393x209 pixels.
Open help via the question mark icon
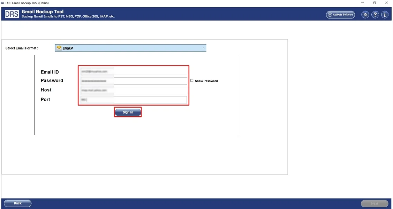[x=375, y=15]
